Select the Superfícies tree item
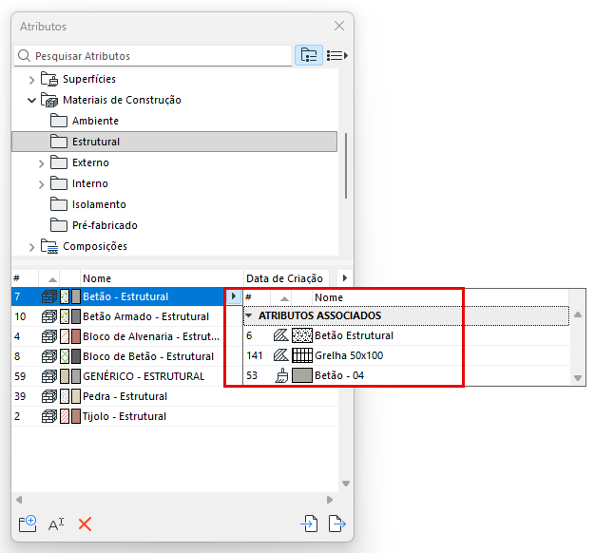Screen dimensions: 595x553 89,79
